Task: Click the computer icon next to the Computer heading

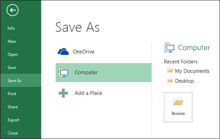Action: [169, 48]
